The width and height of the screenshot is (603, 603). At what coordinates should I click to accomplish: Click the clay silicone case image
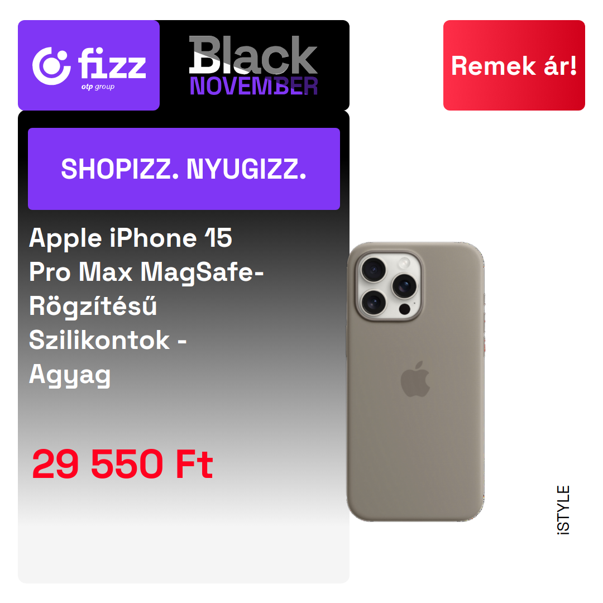(x=415, y=381)
